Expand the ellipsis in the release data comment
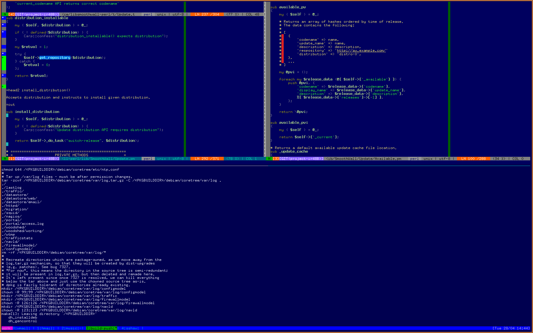The width and height of the screenshot is (533, 333). [x=291, y=62]
